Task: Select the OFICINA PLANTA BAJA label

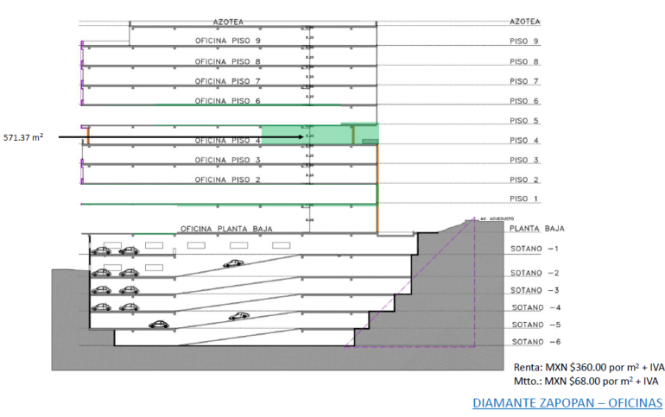Action: (226, 229)
